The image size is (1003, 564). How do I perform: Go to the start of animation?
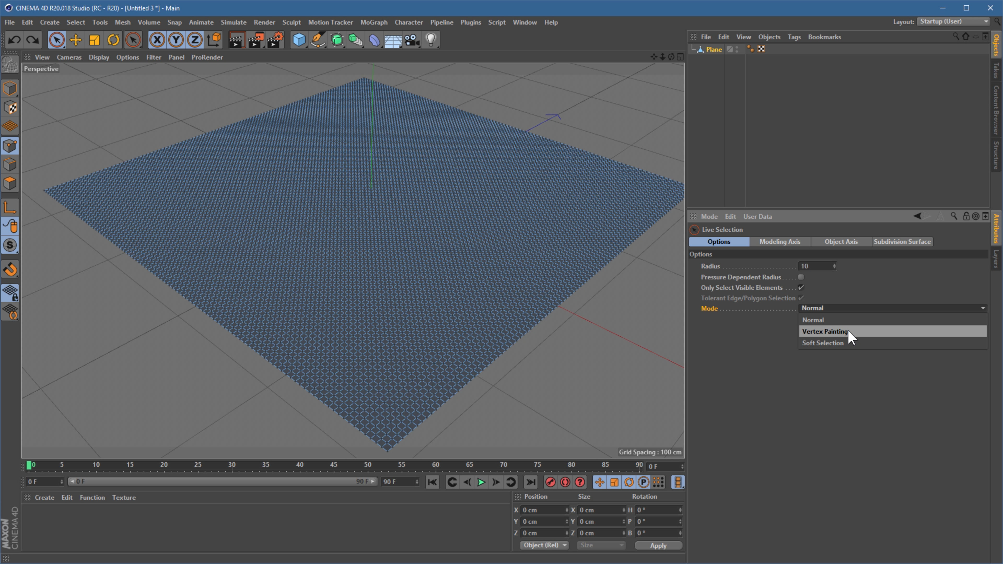(432, 482)
